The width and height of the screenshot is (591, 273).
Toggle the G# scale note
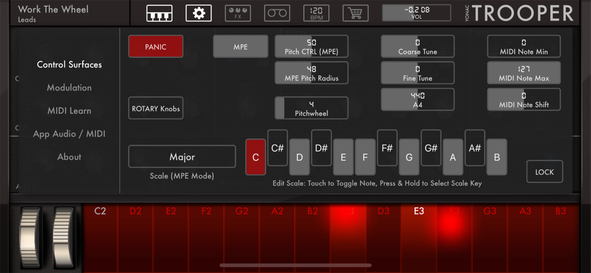click(x=431, y=148)
